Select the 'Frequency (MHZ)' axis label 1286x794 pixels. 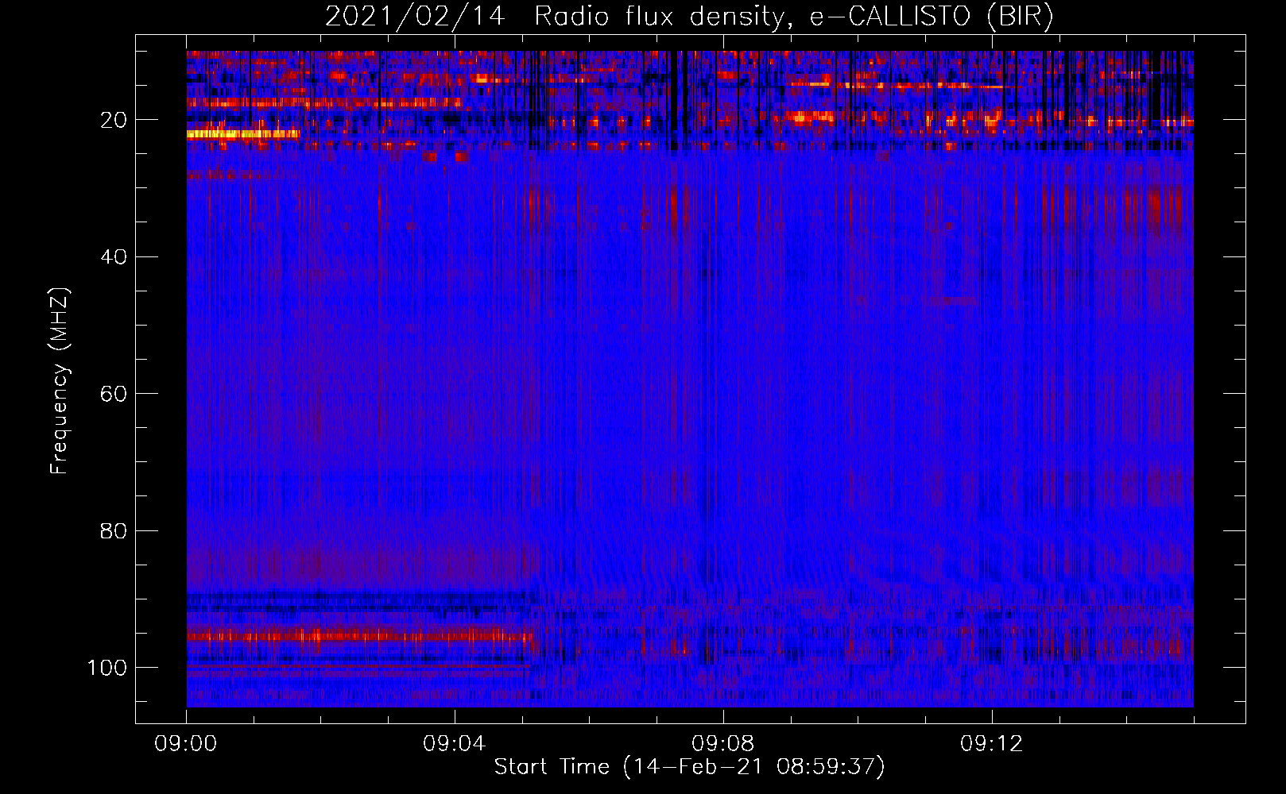[x=60, y=381]
